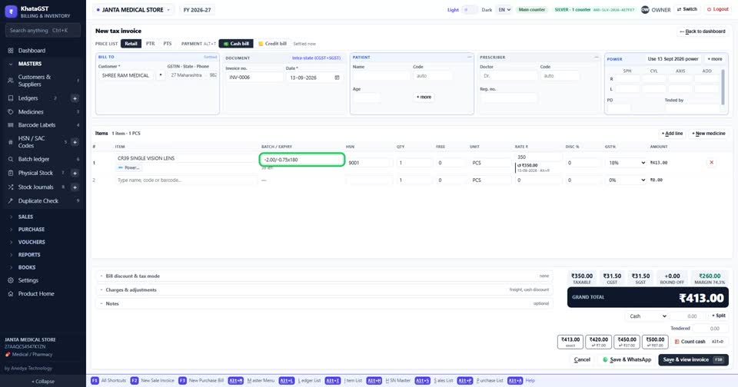Open GST% dropdown showing 18%

626,163
